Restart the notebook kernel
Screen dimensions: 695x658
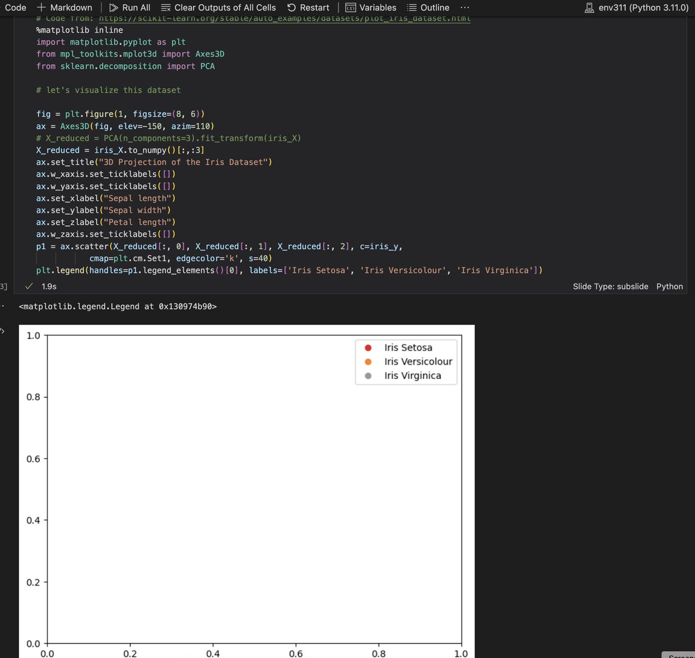pos(308,8)
